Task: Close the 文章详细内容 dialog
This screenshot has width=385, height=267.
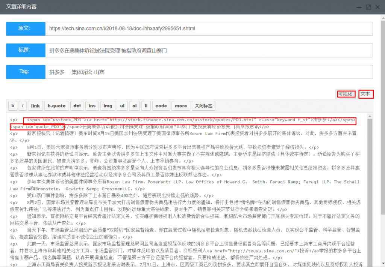Action: click(x=377, y=7)
